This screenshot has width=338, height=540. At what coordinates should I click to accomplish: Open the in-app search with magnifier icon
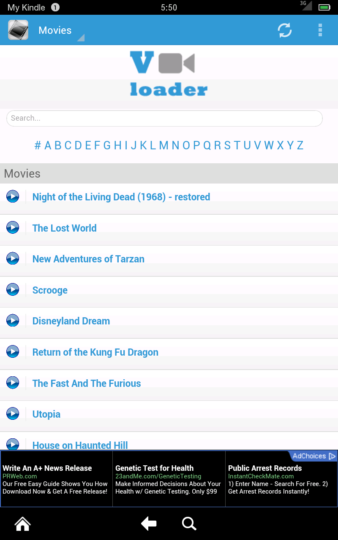[x=189, y=524]
